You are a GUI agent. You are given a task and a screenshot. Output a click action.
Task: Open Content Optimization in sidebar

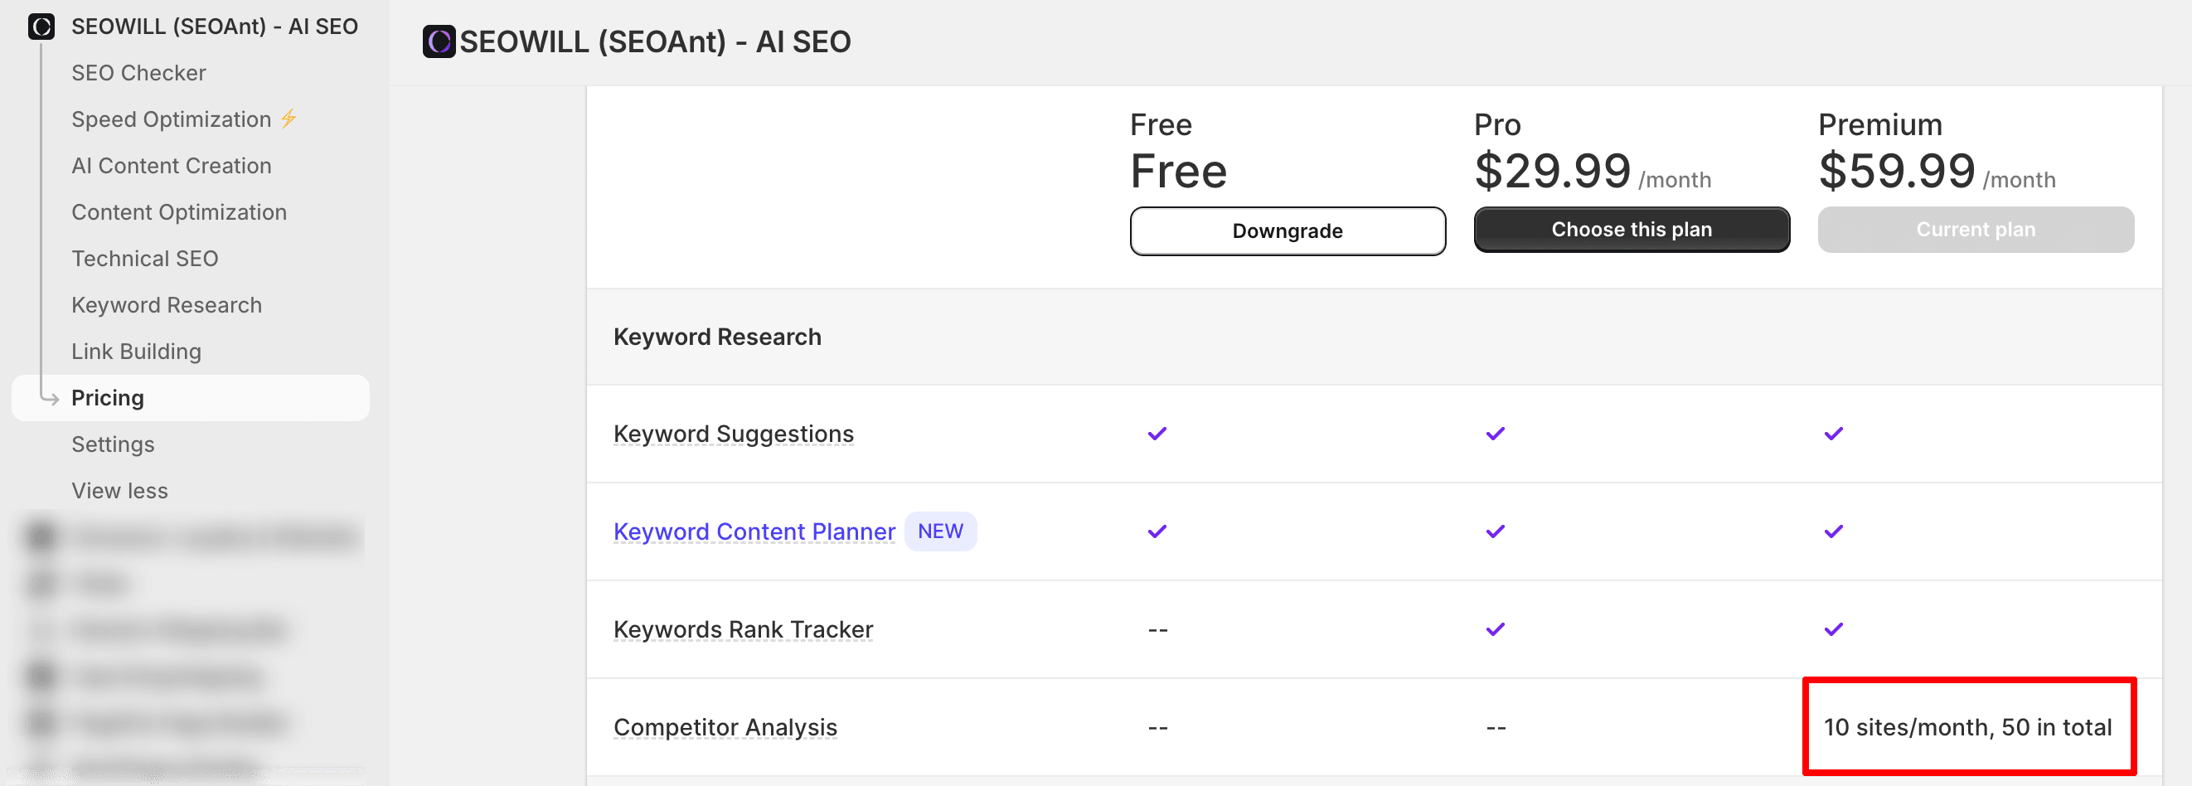point(179,212)
